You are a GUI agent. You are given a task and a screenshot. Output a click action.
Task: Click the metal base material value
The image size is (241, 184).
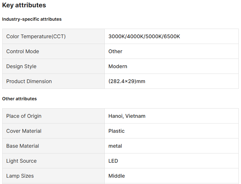coord(115,146)
